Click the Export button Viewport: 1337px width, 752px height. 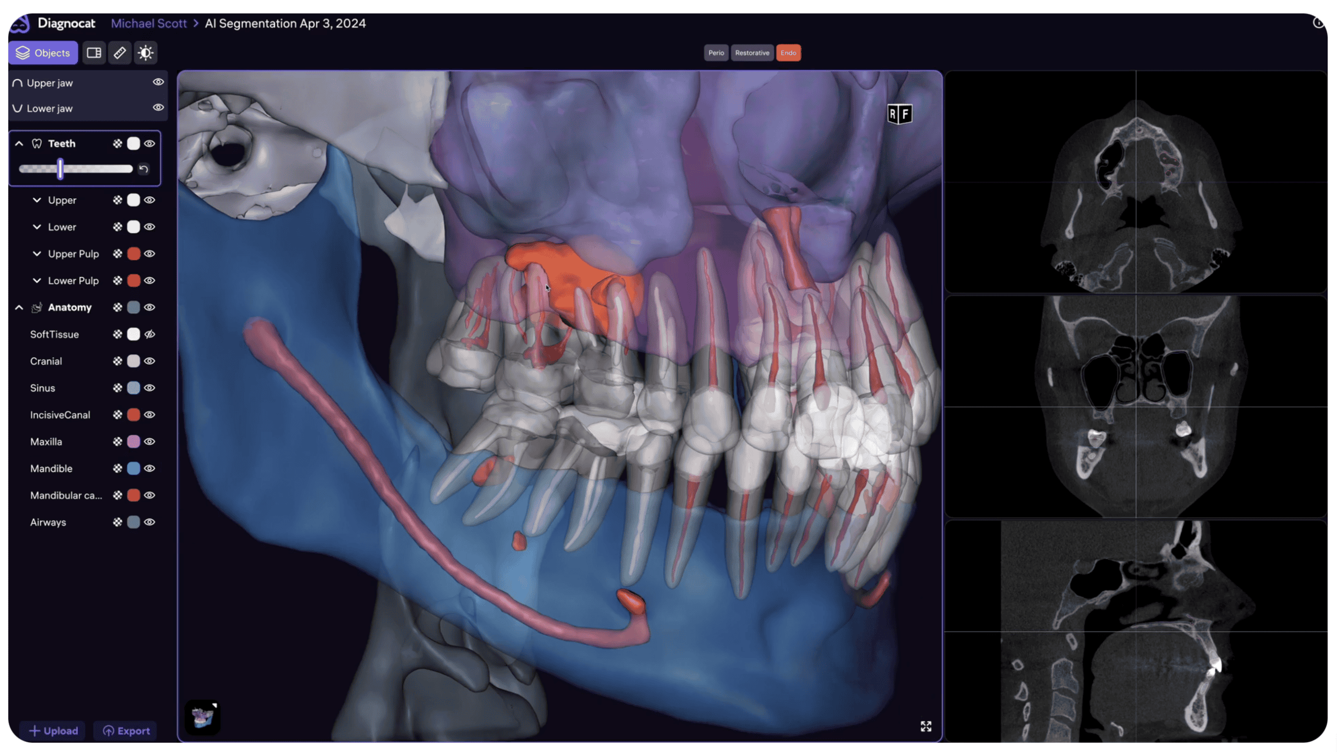pyautogui.click(x=126, y=731)
